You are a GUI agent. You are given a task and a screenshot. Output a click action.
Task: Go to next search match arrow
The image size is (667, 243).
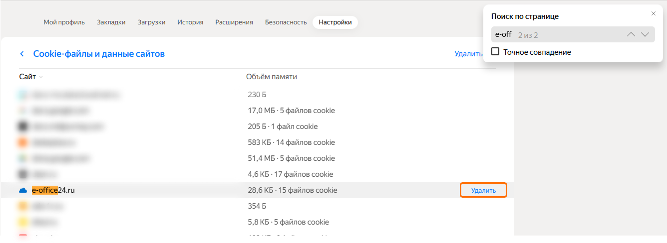(645, 34)
